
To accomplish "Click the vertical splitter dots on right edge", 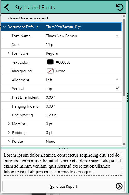I will tap(127, 97).
